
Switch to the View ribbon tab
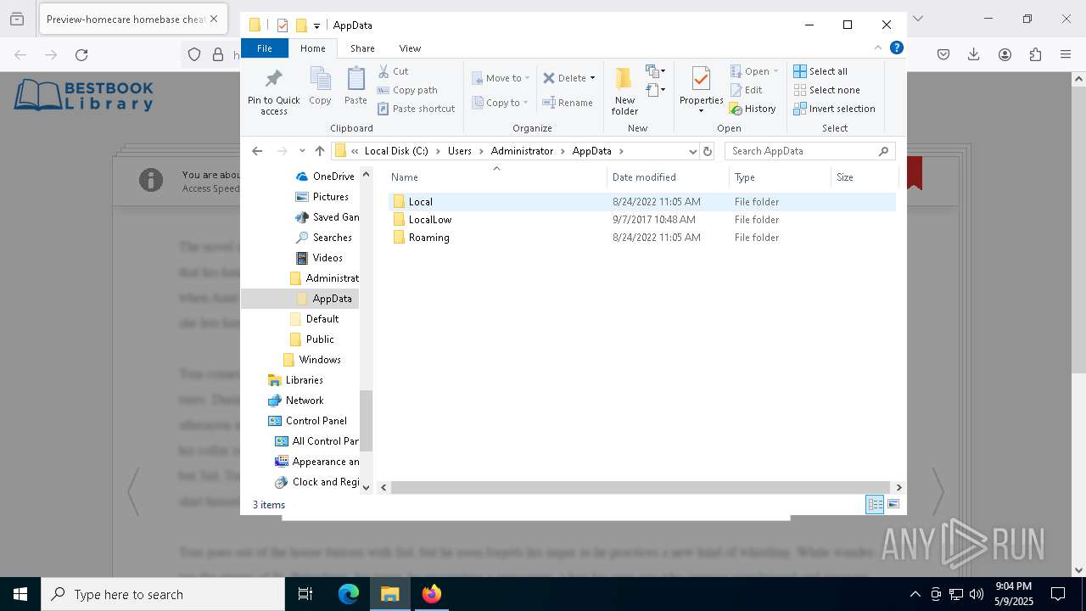(410, 48)
